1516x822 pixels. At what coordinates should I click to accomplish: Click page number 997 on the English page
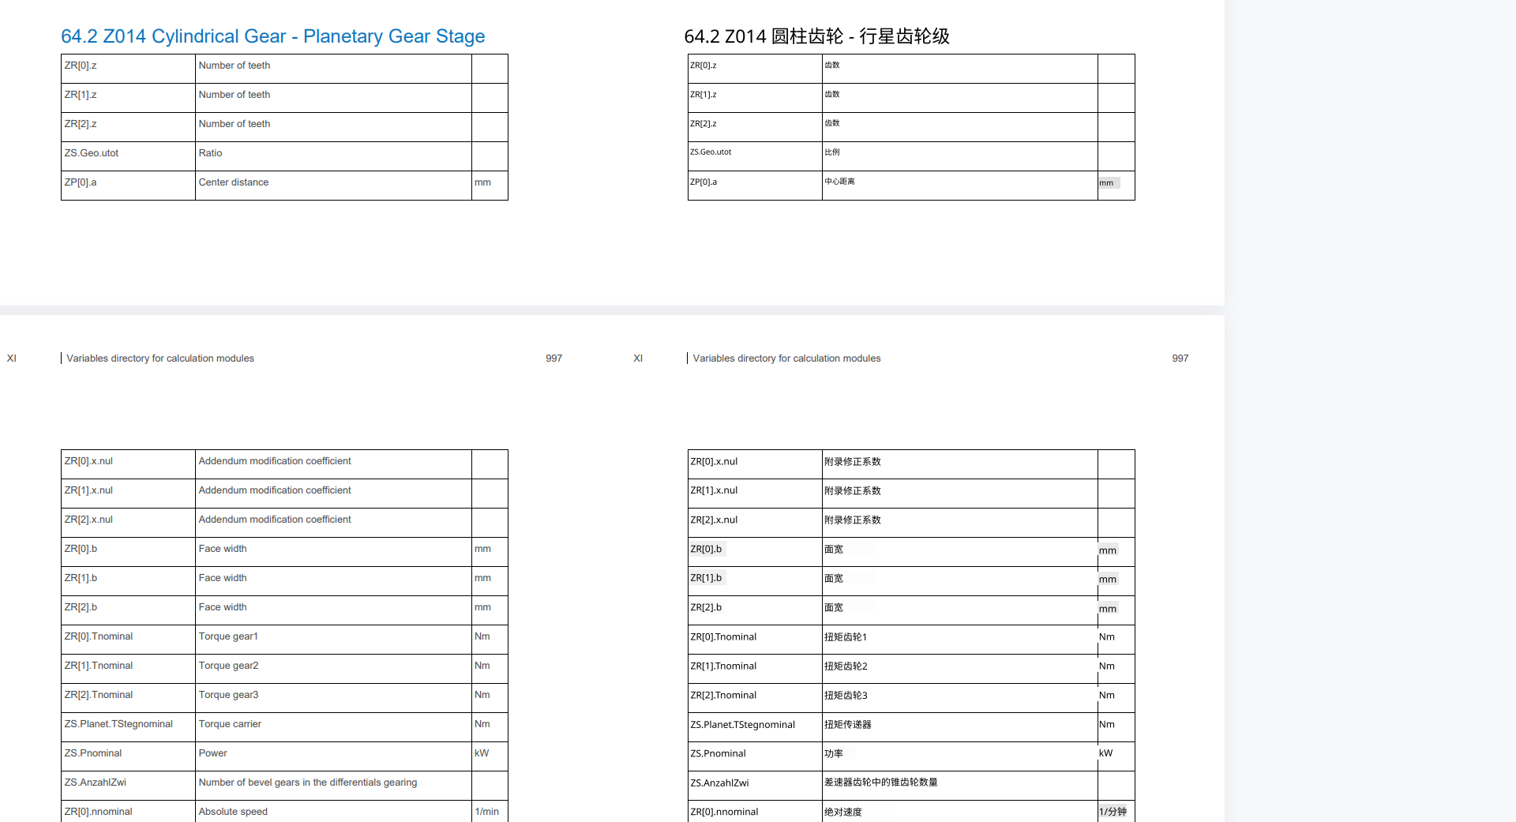pyautogui.click(x=553, y=358)
